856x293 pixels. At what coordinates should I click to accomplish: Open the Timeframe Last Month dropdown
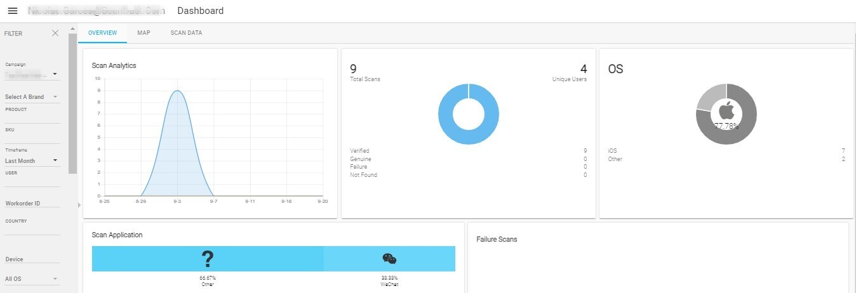[x=32, y=161]
